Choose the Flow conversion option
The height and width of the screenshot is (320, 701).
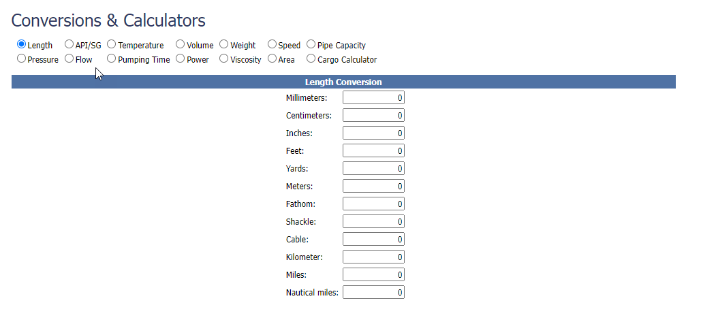click(69, 59)
